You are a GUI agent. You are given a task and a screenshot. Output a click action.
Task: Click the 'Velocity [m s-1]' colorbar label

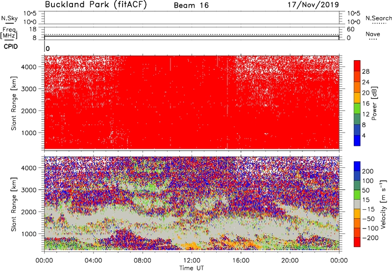coord(383,204)
